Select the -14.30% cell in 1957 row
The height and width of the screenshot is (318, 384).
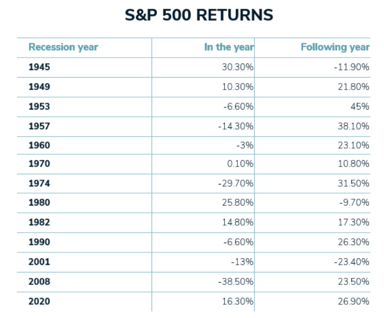pyautogui.click(x=235, y=126)
